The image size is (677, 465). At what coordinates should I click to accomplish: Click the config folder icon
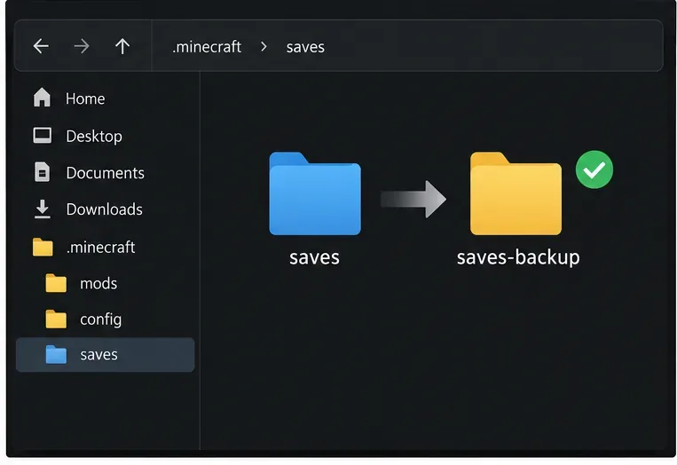coord(56,319)
